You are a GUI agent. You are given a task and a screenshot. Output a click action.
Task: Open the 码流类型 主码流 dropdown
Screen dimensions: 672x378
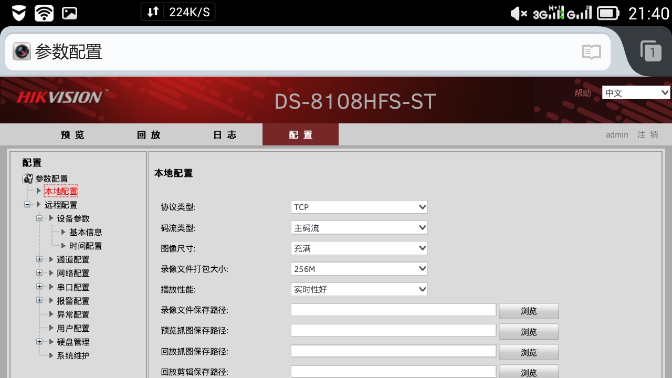pyautogui.click(x=359, y=228)
